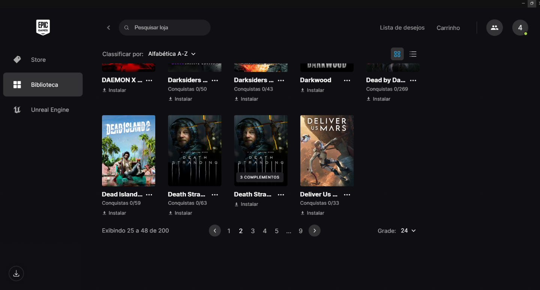The height and width of the screenshot is (290, 540).
Task: Open options menu for Dead by Daylight
Action: [x=413, y=80]
